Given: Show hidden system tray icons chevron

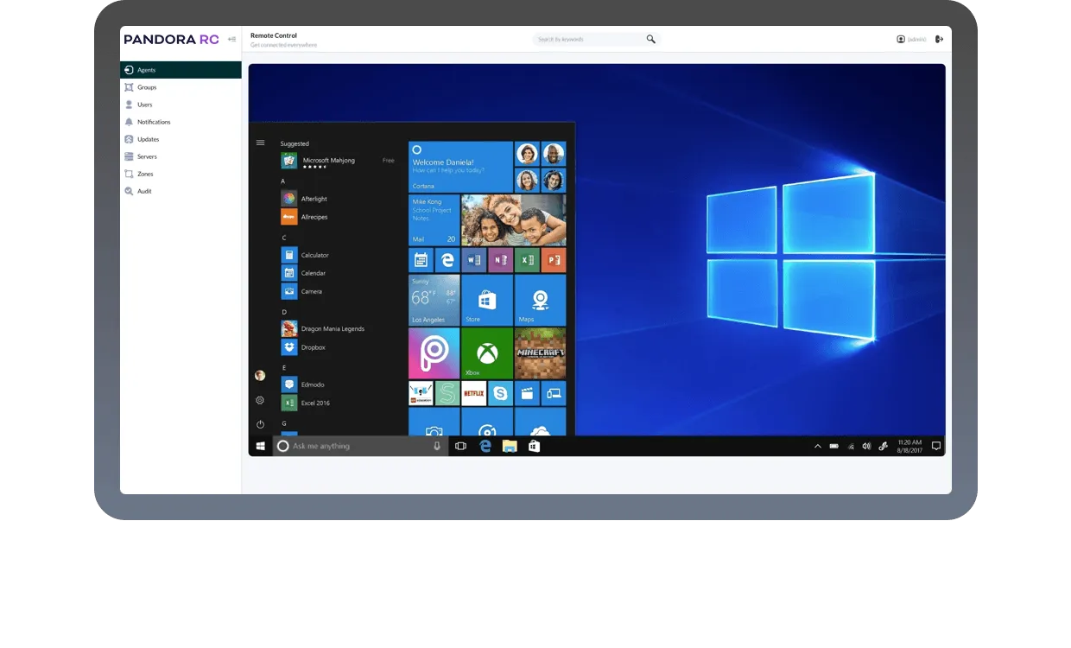Looking at the screenshot, I should click(x=818, y=446).
